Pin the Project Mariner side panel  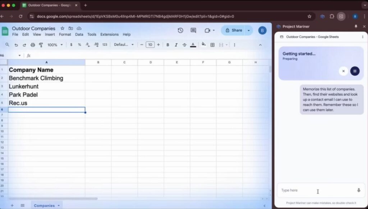pos(356,27)
